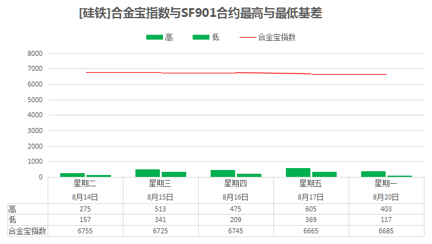Select the 高 bar for 8月17日
Image resolution: width=432 pixels, height=244 pixels.
coord(298,172)
